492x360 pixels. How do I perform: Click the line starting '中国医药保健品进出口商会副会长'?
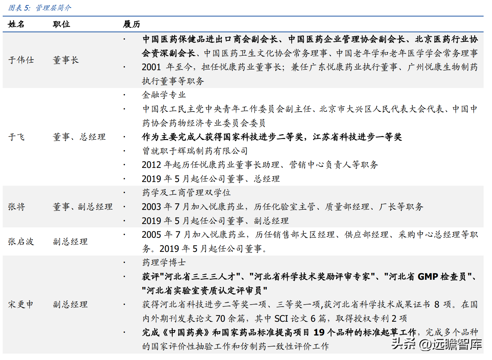click(310, 39)
